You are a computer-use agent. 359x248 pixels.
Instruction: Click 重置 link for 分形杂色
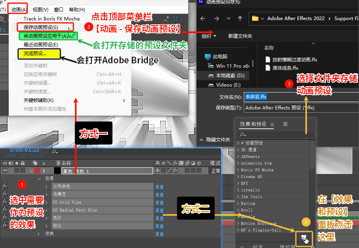pos(159,187)
